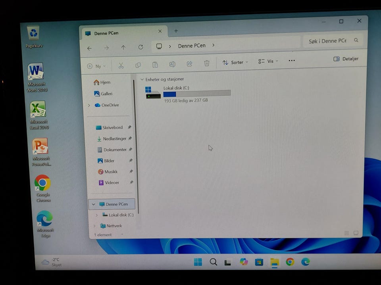Select Microsoft Edge desktop shortcut
Image resolution: width=381 pixels, height=285 pixels.
(x=45, y=224)
